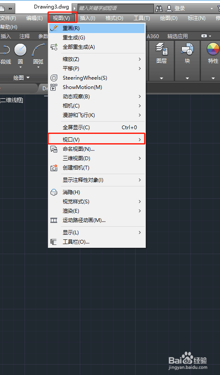This screenshot has width=220, height=375.
Task: Expand the 显示(L) submenu arrow
Action: 140,233
